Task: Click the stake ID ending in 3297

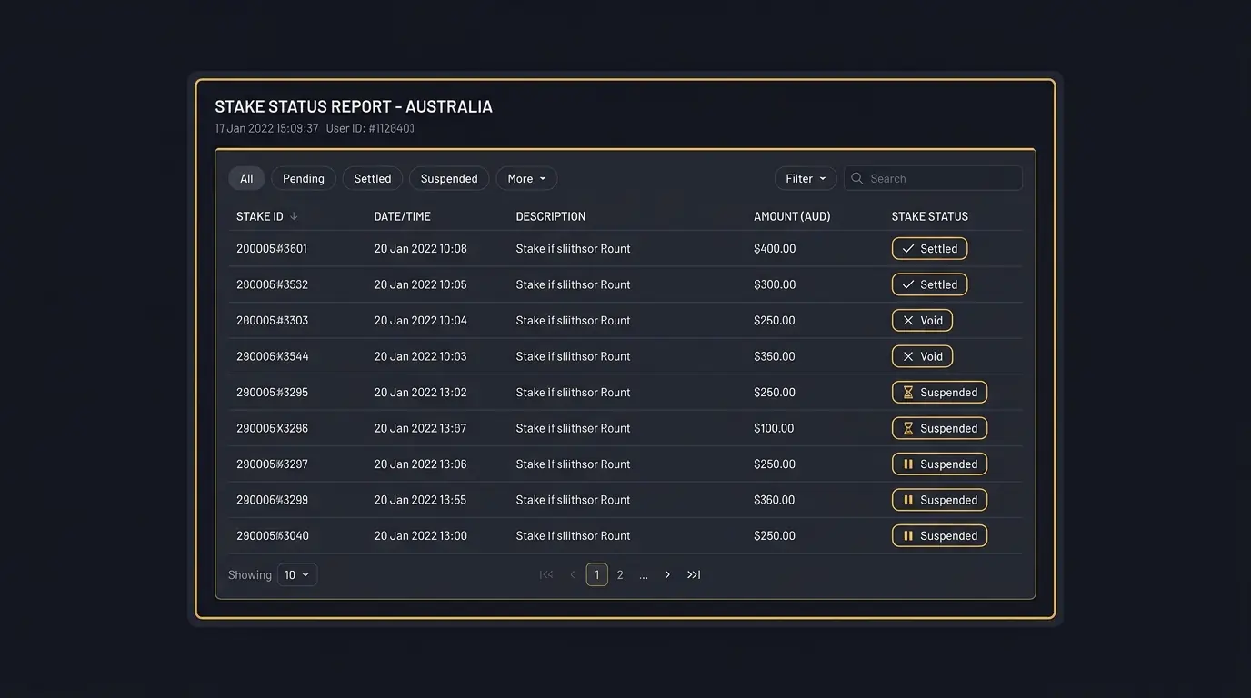Action: point(272,464)
